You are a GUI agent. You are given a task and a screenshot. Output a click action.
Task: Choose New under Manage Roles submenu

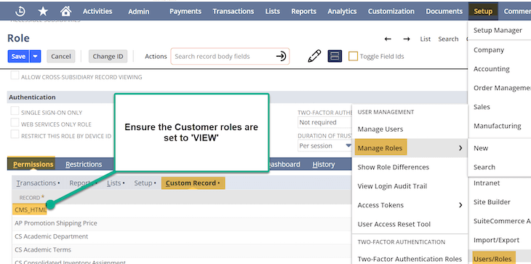click(481, 148)
